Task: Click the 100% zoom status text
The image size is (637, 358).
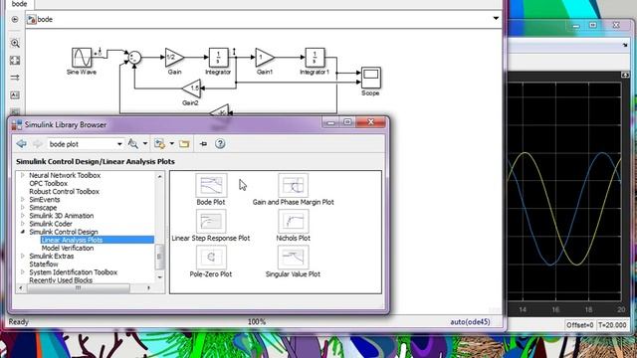Action: [x=257, y=322]
